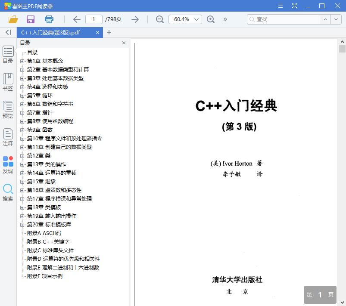The image size is (346, 306).
Task: Expand 第5章 循环 node
Action: click(x=22, y=96)
